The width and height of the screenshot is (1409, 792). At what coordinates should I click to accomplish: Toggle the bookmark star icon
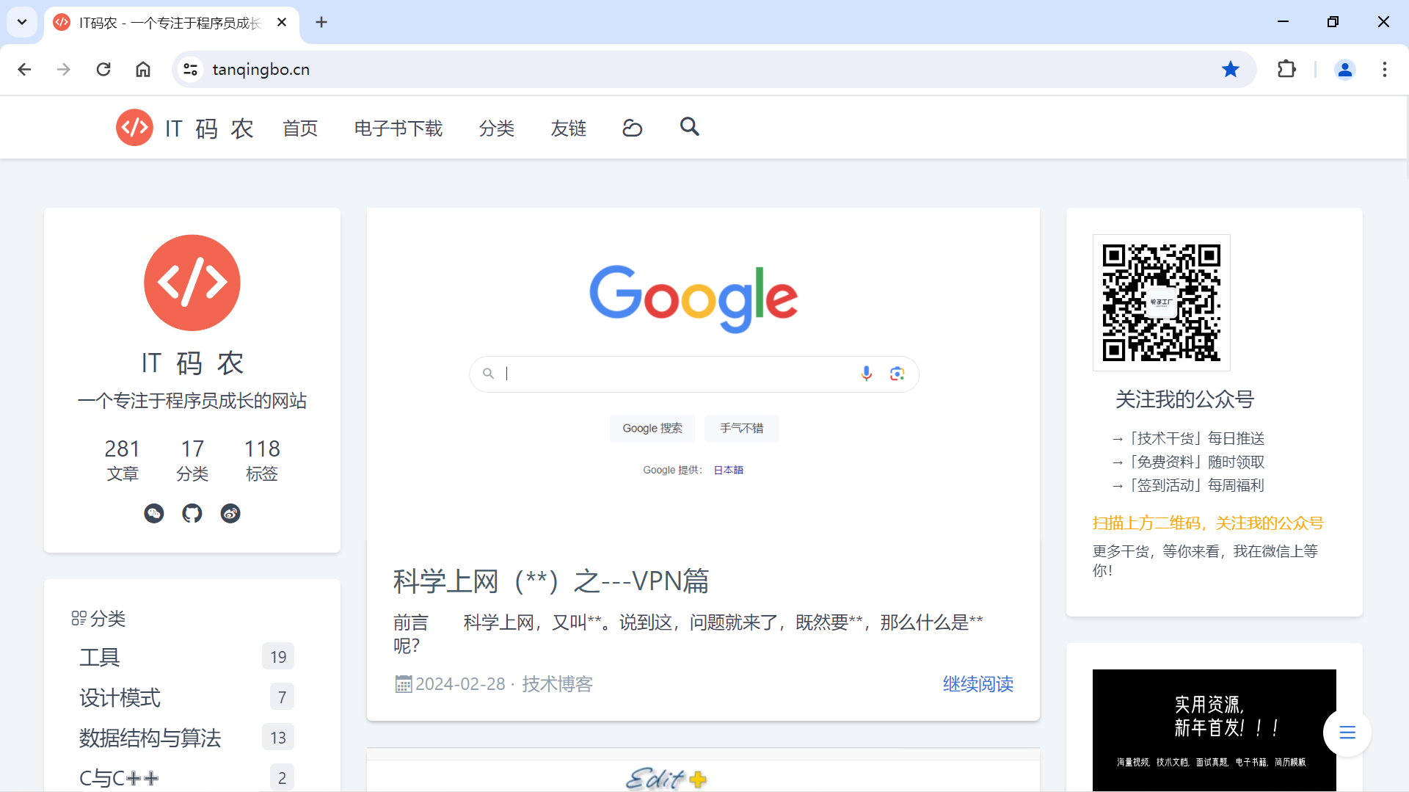1231,70
